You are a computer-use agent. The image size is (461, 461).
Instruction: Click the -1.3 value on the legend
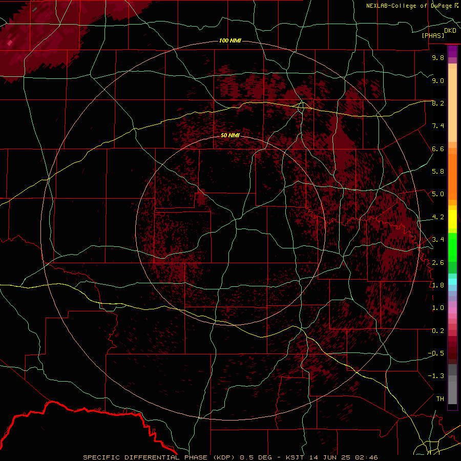436,376
